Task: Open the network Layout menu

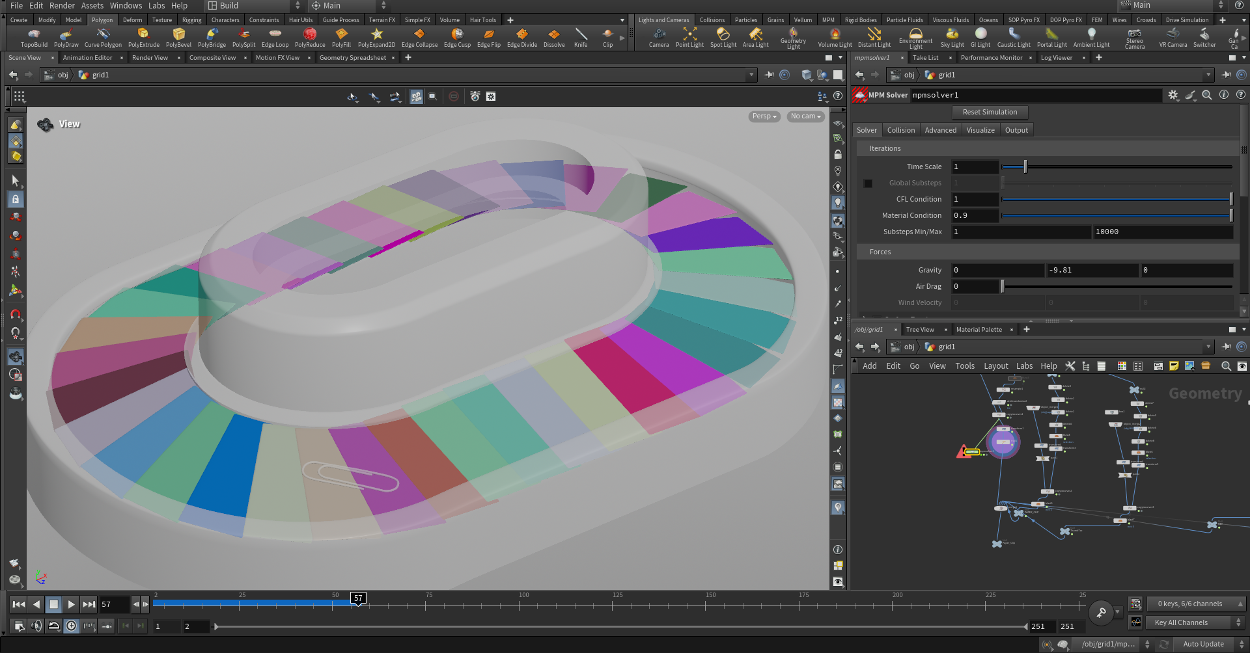Action: [995, 366]
